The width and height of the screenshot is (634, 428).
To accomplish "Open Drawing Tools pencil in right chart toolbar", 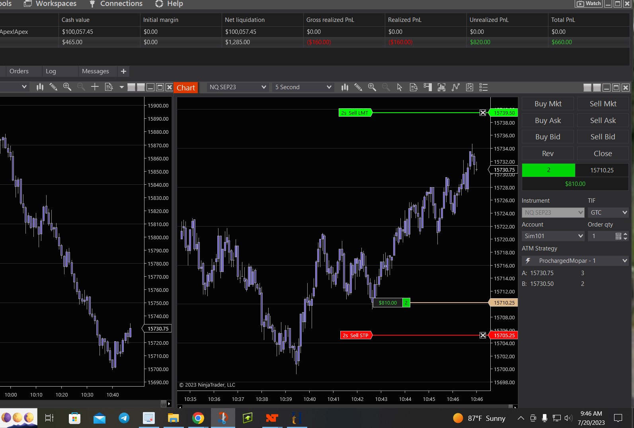I will pos(358,87).
